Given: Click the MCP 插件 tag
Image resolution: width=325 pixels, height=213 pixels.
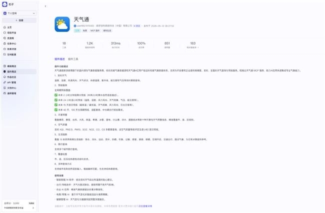Looking at the screenshot, I should 95,30.
